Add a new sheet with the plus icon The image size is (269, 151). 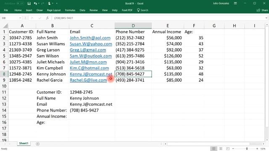pyautogui.click(x=37, y=144)
